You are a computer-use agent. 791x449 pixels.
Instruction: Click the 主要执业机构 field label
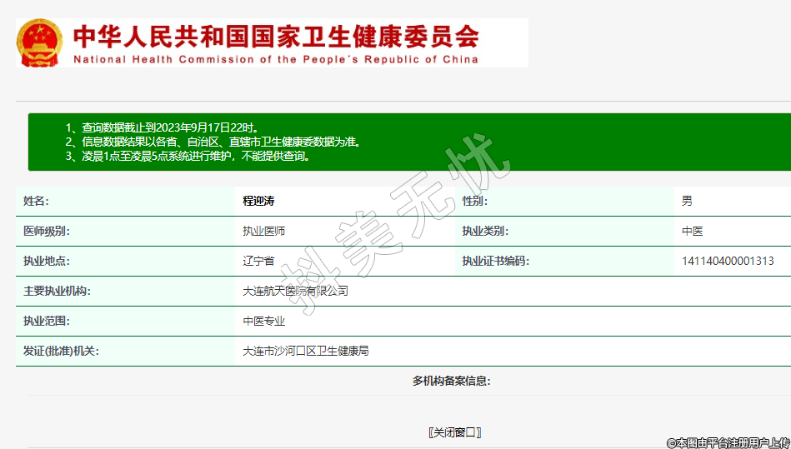click(x=57, y=291)
